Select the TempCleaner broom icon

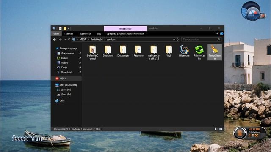coord(215,52)
